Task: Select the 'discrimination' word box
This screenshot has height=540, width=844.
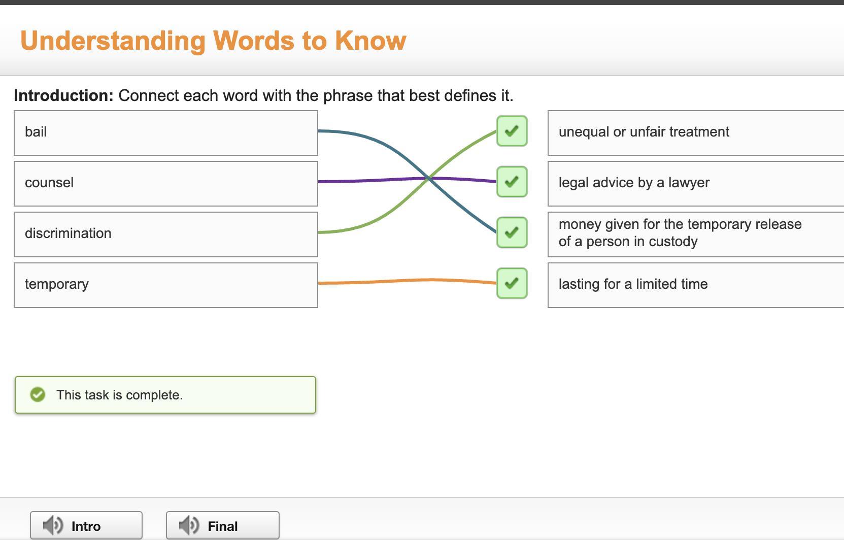Action: (x=165, y=234)
